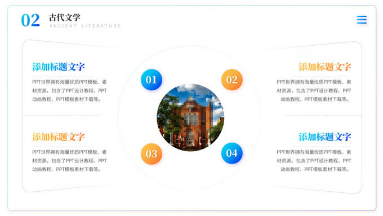Screen dimensions: 383x216
Task: Click the lower left PPT description paragraph
Action: click(69, 161)
